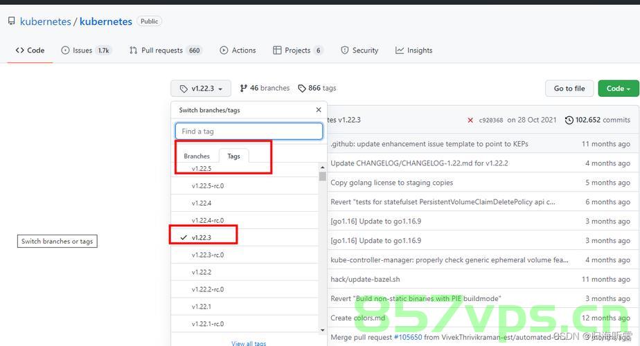The height and width of the screenshot is (346, 640).
Task: Open the Issues tab
Action: pyautogui.click(x=86, y=51)
